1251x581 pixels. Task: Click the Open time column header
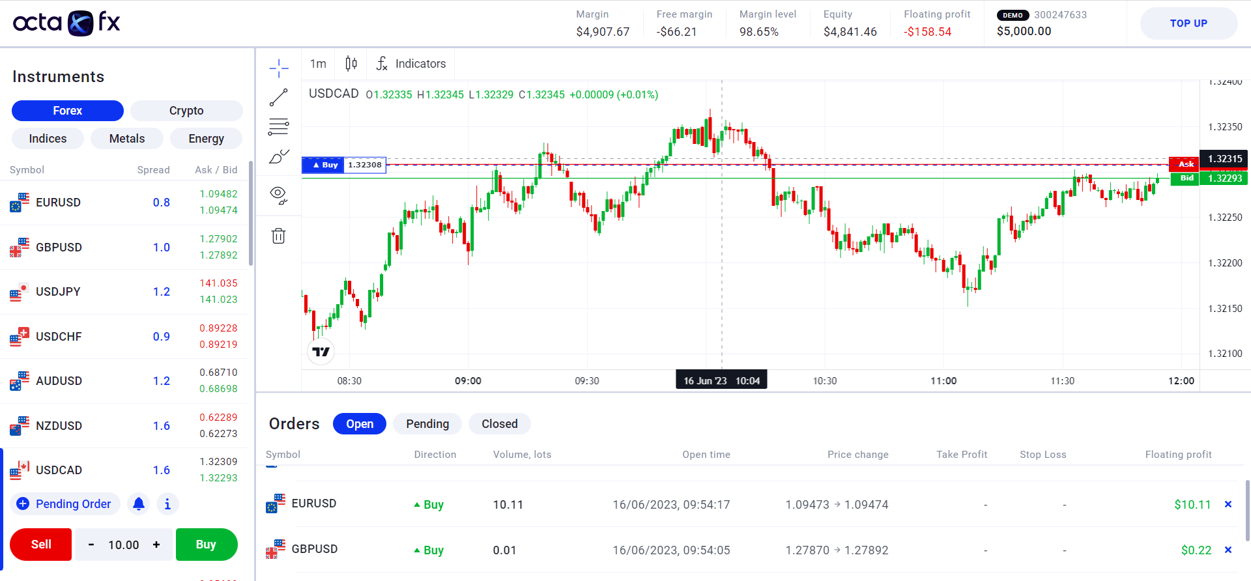(x=706, y=455)
